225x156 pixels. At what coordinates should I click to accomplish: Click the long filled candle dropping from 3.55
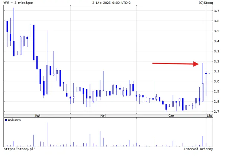(34, 42)
